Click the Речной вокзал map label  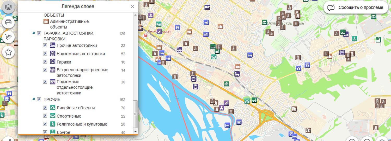pyautogui.click(x=159, y=31)
